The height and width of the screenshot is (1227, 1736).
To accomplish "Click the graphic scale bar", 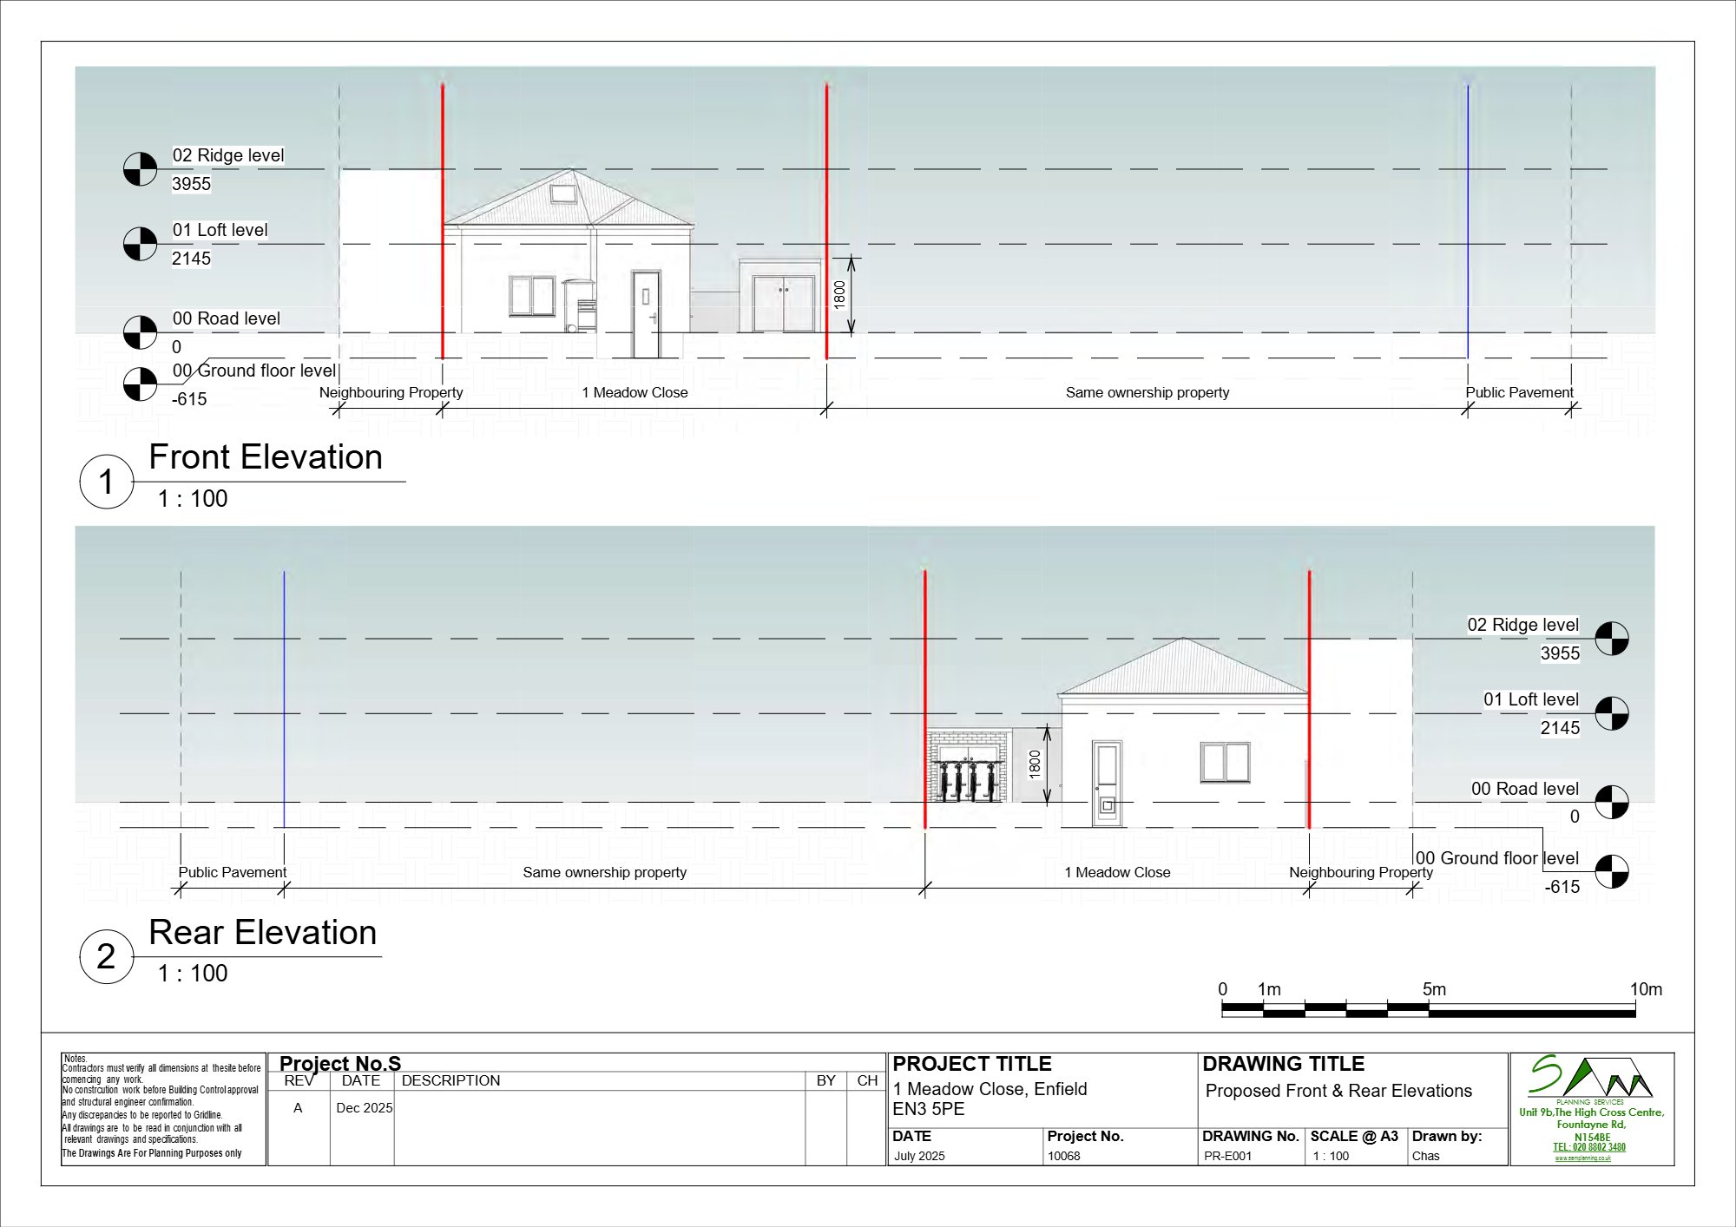I will point(1428,1009).
